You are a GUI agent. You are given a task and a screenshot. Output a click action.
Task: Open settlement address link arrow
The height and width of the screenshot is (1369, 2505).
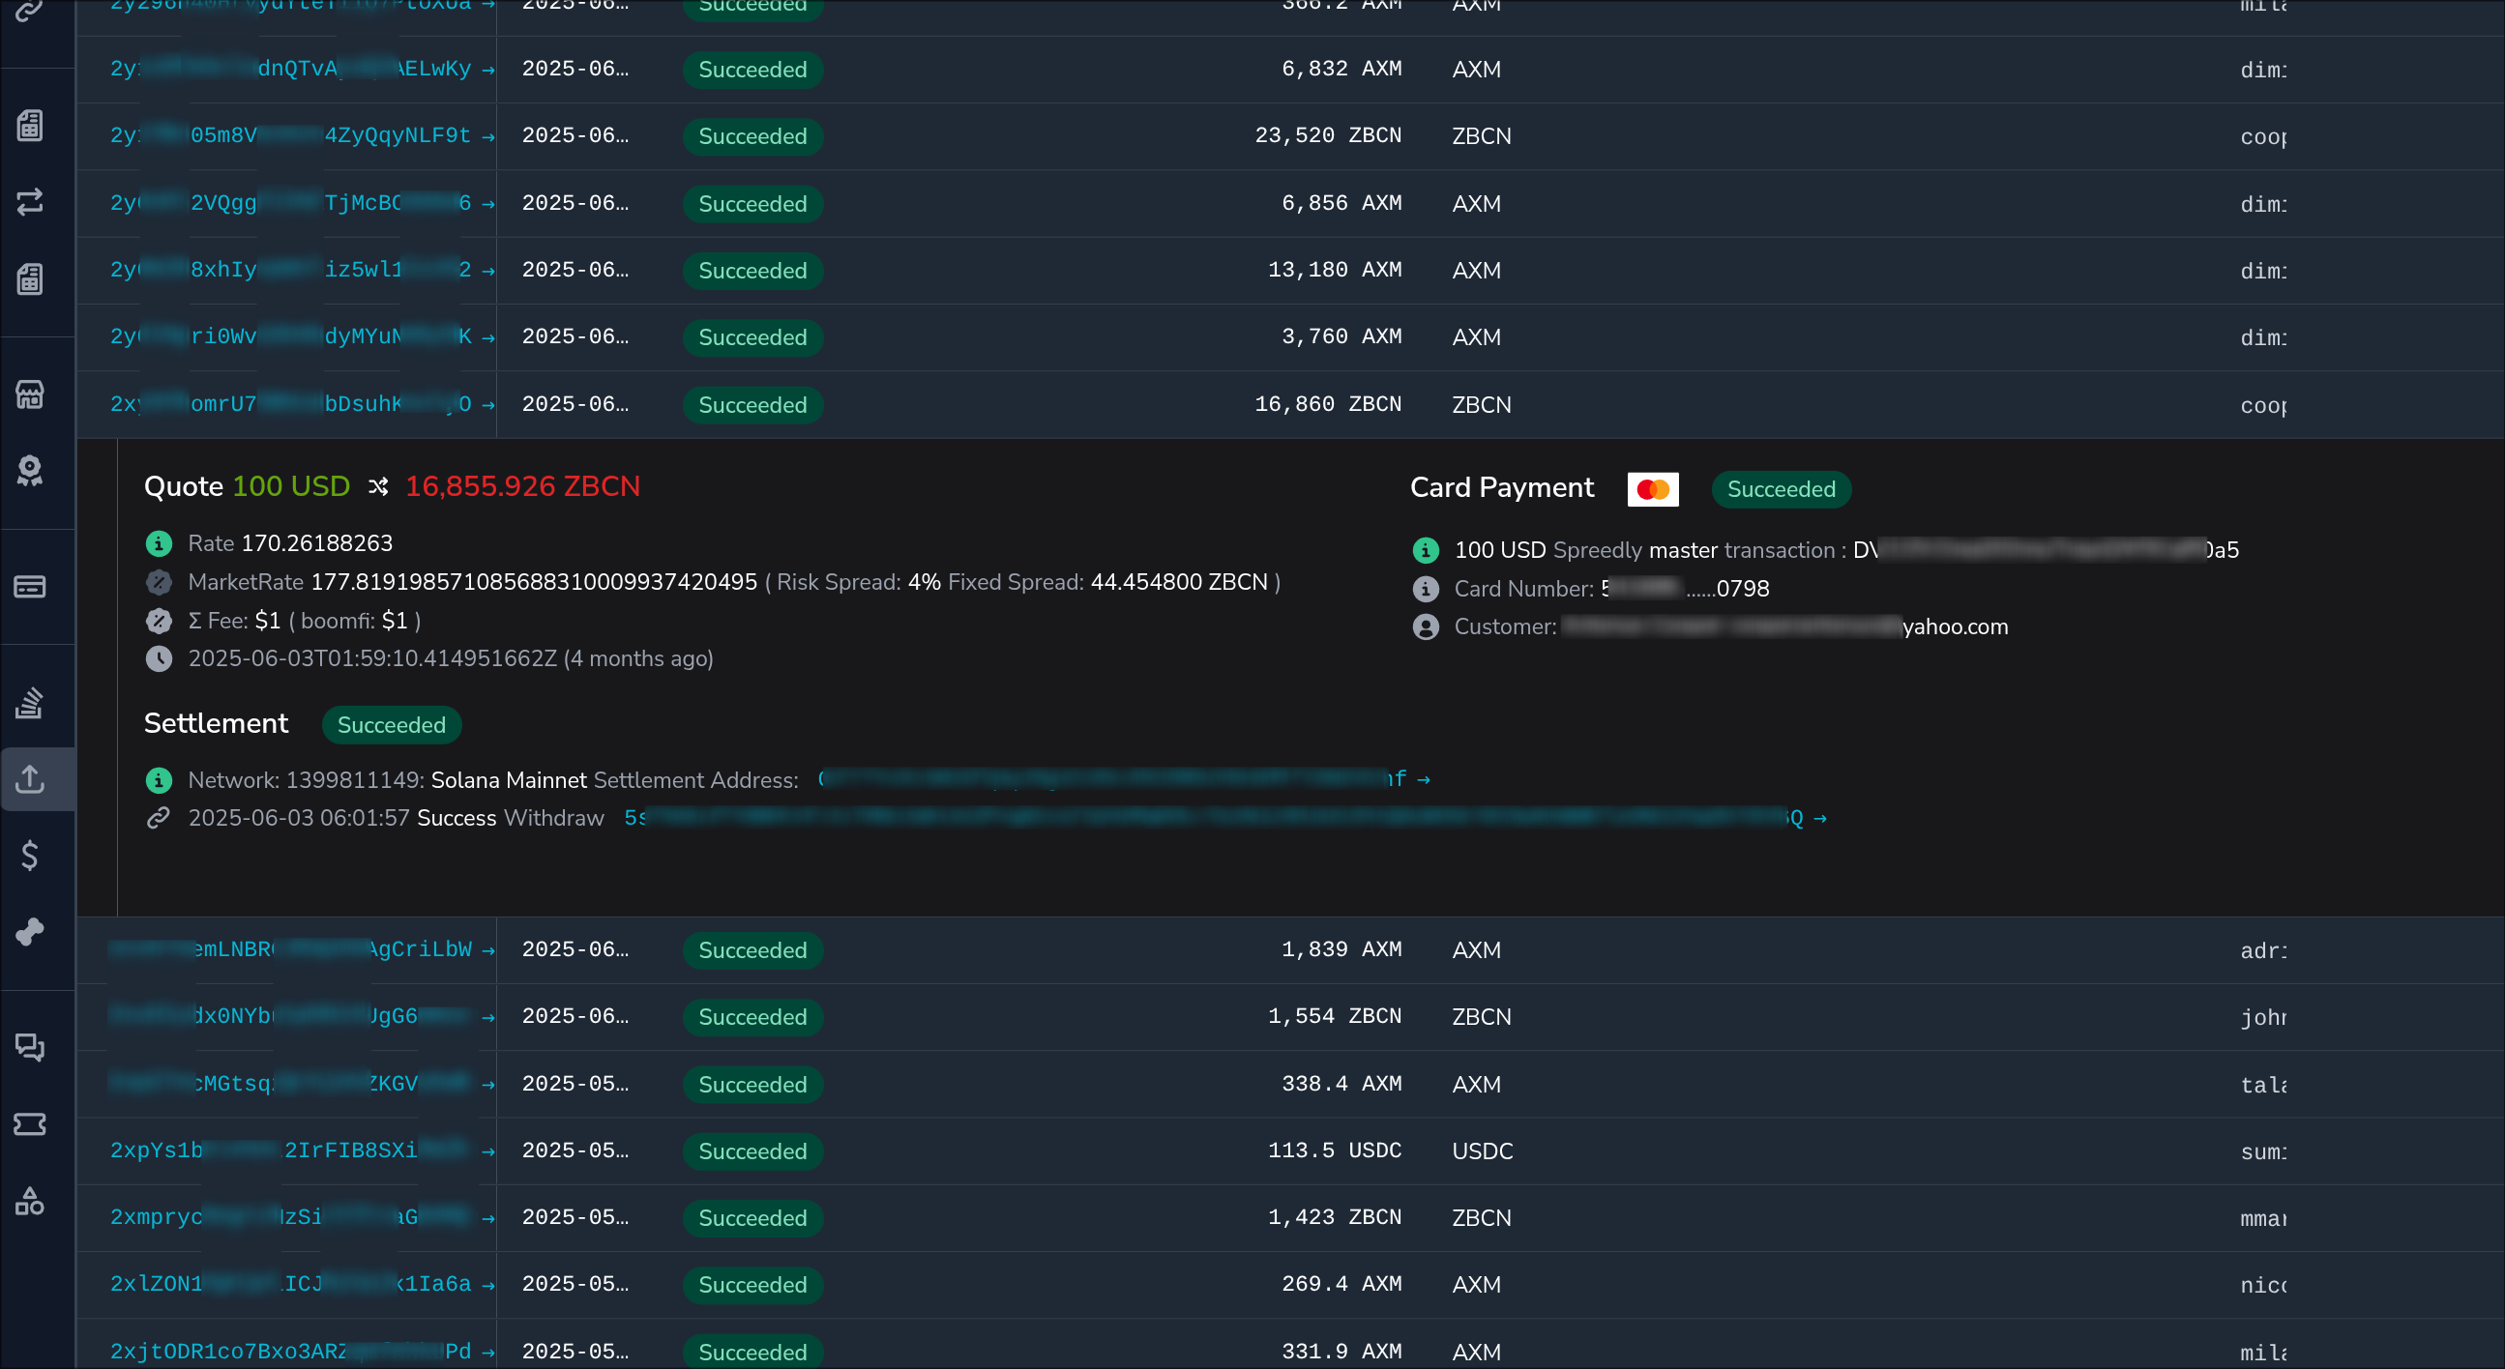pos(1424,780)
